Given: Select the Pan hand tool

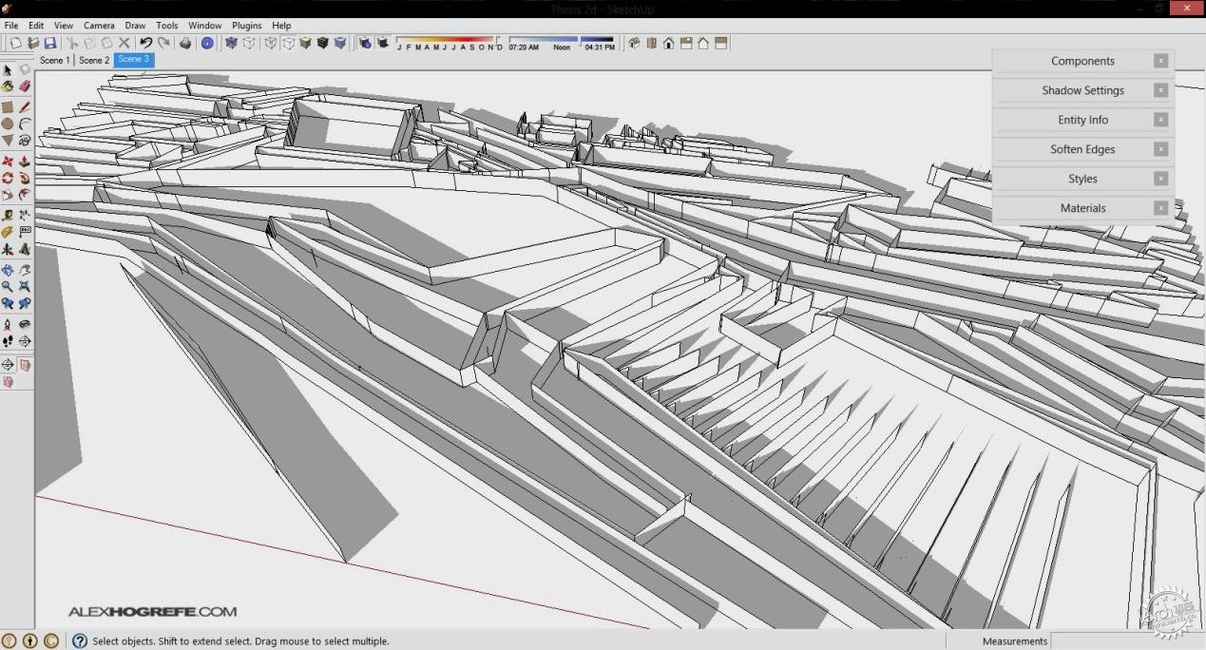Looking at the screenshot, I should [x=25, y=270].
